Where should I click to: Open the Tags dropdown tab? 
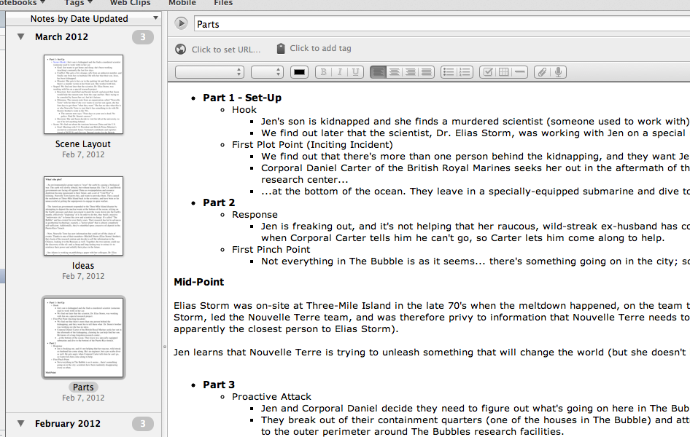click(x=78, y=3)
